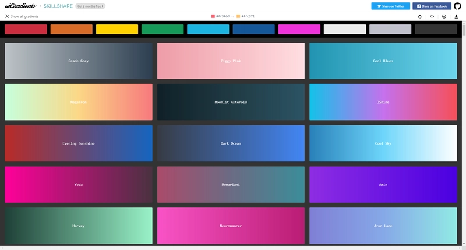Viewport: 466px width, 250px height.
Task: Click the #ffc371 color hex code
Action: pyautogui.click(x=248, y=16)
